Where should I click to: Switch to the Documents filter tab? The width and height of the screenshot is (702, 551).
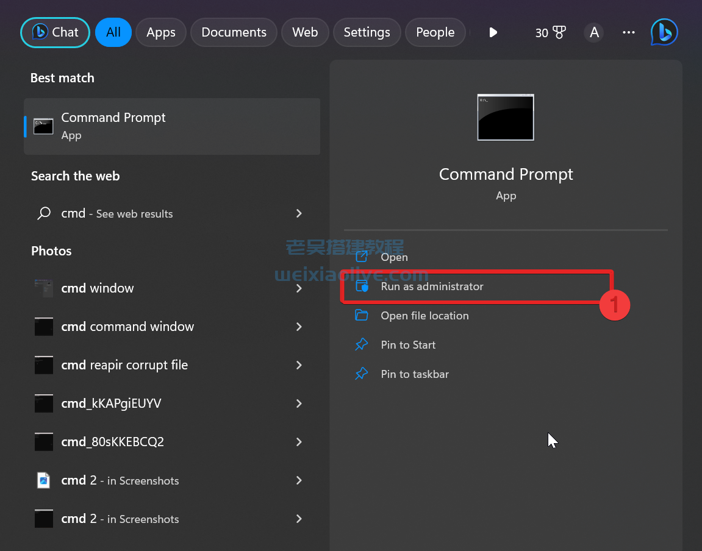[234, 32]
